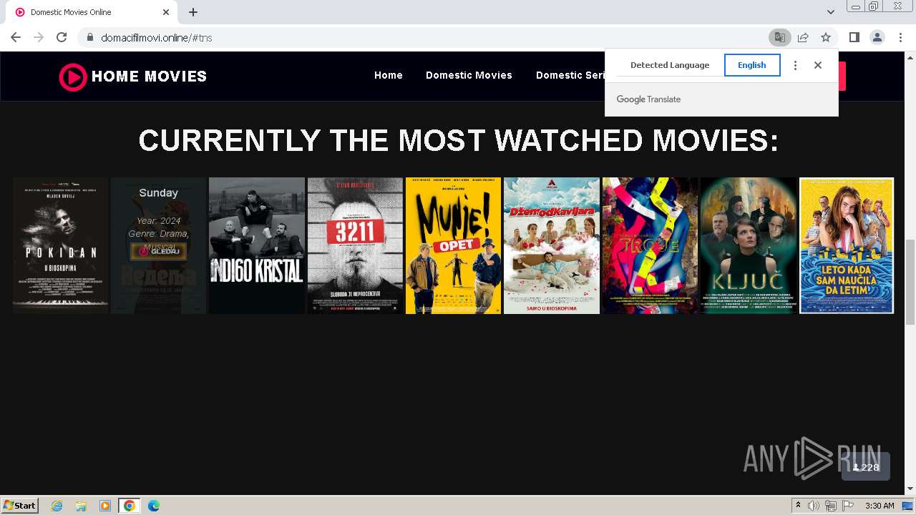This screenshot has width=916, height=515.
Task: Open Action Center flag icon
Action: click(847, 506)
